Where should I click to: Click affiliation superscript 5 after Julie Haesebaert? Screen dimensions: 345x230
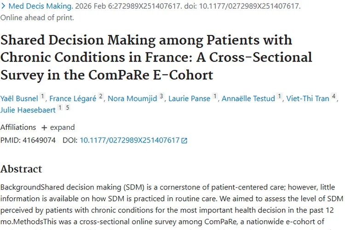tap(68, 108)
